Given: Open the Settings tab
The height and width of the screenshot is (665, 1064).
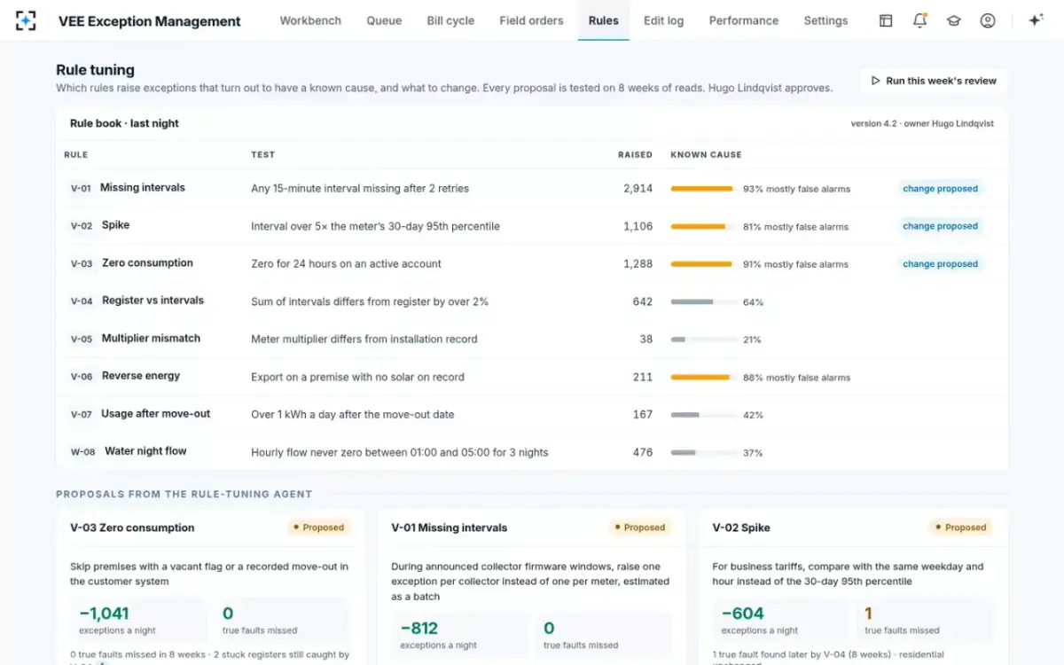Looking at the screenshot, I should click(x=825, y=20).
